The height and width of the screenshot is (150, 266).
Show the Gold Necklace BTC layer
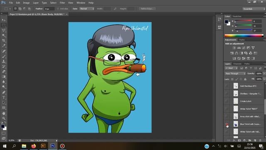point(227,86)
